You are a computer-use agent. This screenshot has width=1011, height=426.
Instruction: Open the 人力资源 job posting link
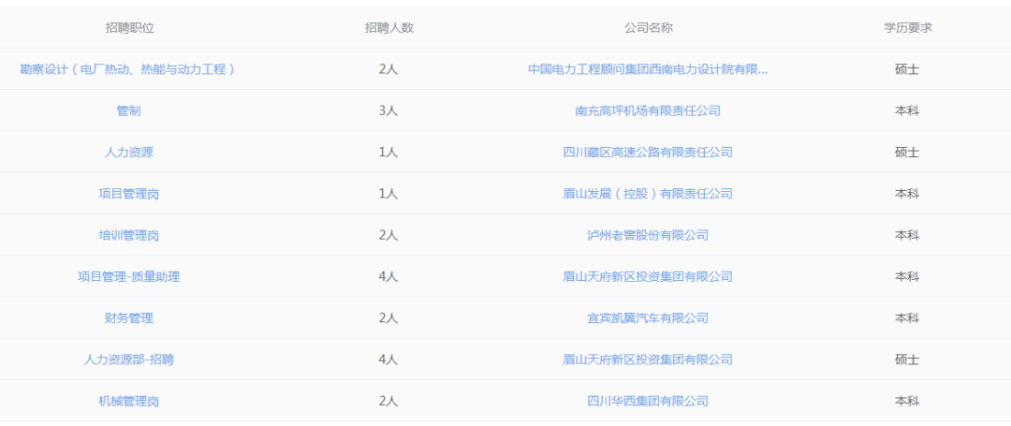pyautogui.click(x=128, y=152)
